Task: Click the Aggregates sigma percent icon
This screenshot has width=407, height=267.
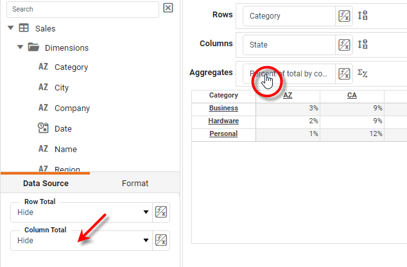Action: [x=363, y=73]
